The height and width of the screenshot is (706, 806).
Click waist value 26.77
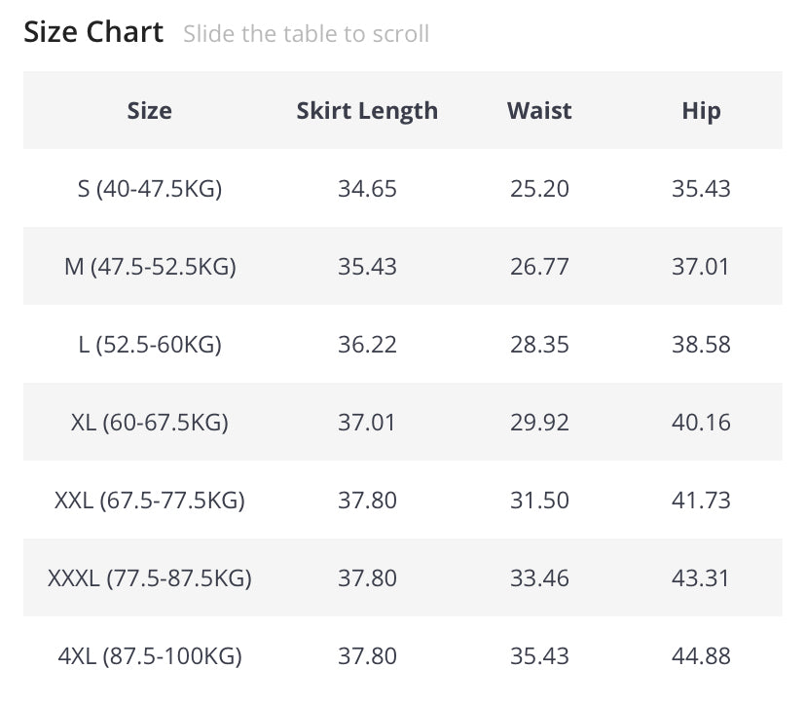(x=539, y=266)
